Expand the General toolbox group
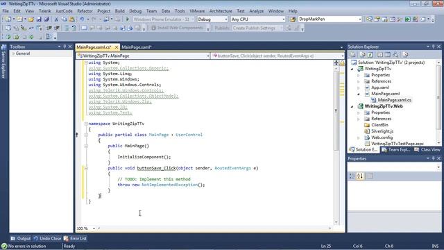 pyautogui.click(x=13, y=53)
